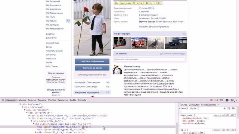Viewport: 239px width, 134px height.
Task: Open the Sources tab
Action: pos(32,100)
